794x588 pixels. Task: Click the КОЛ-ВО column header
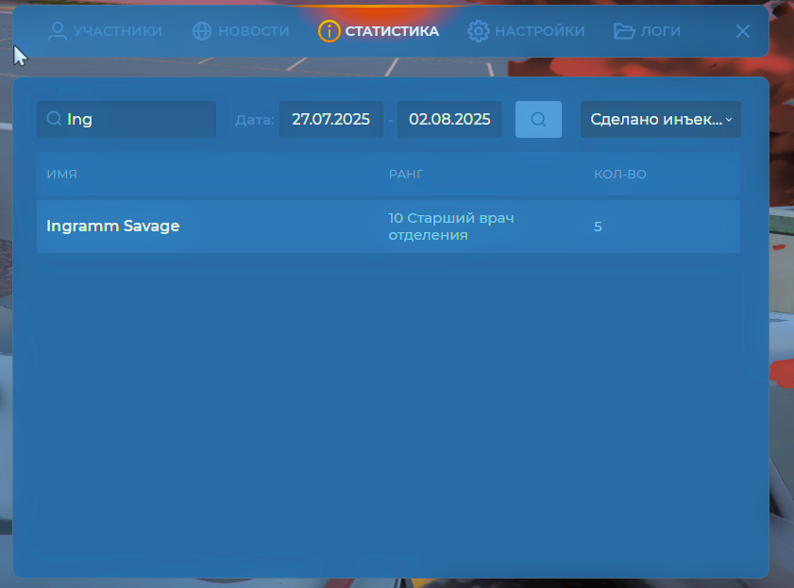620,174
